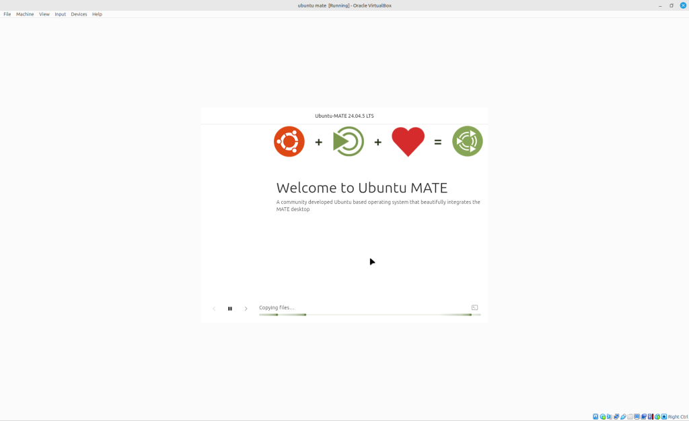Click the Copying files progress bar
This screenshot has height=421, width=689.
point(369,315)
